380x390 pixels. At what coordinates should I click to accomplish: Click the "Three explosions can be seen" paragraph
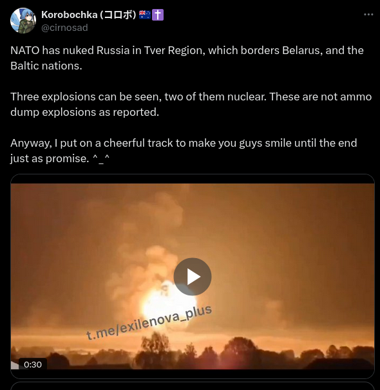pyautogui.click(x=191, y=104)
